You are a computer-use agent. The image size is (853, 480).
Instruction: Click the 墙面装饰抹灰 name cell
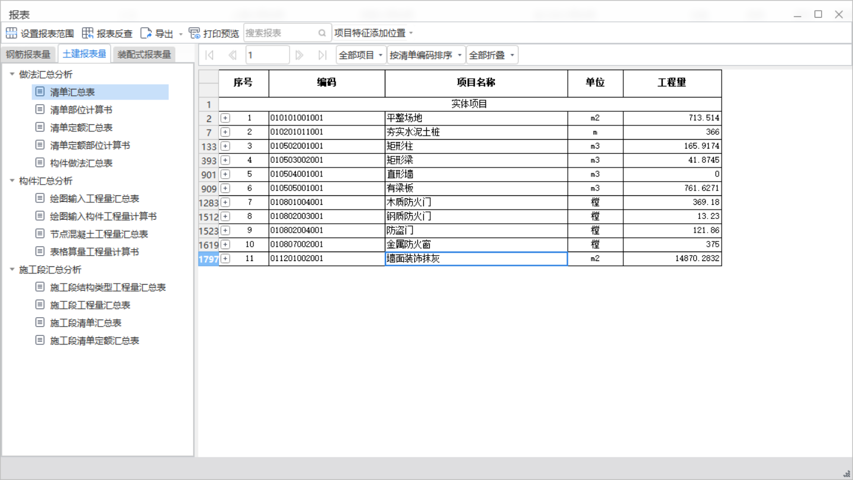pos(476,259)
